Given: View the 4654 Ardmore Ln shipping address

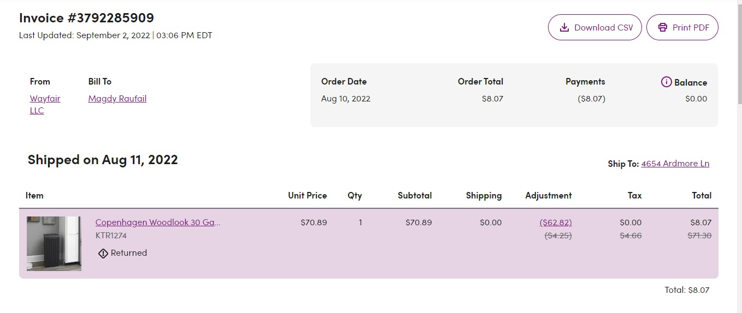Looking at the screenshot, I should [x=675, y=164].
